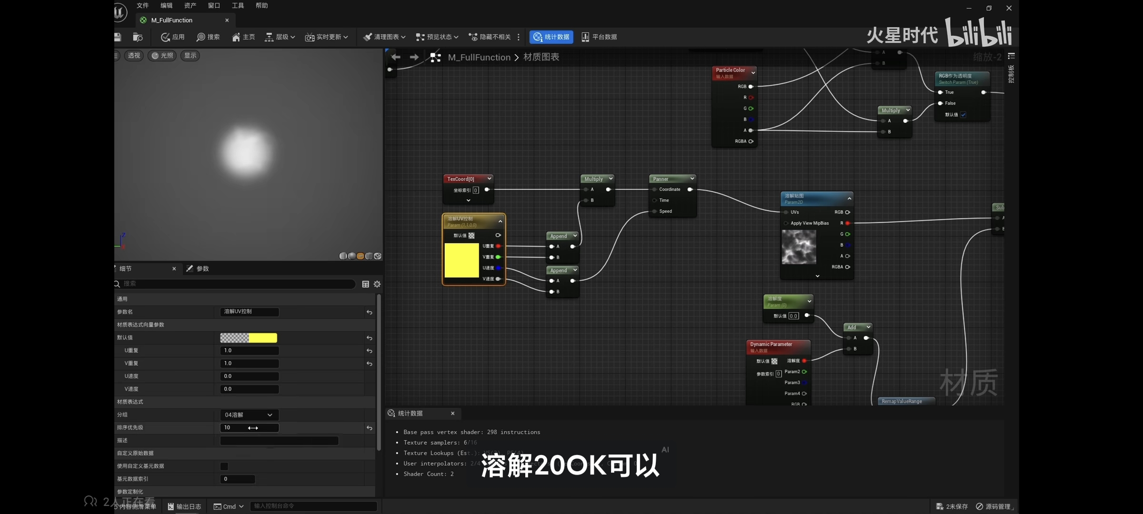This screenshot has width=1143, height=514.
Task: Collapse the 溶解UV控制 node chevron
Action: click(500, 221)
